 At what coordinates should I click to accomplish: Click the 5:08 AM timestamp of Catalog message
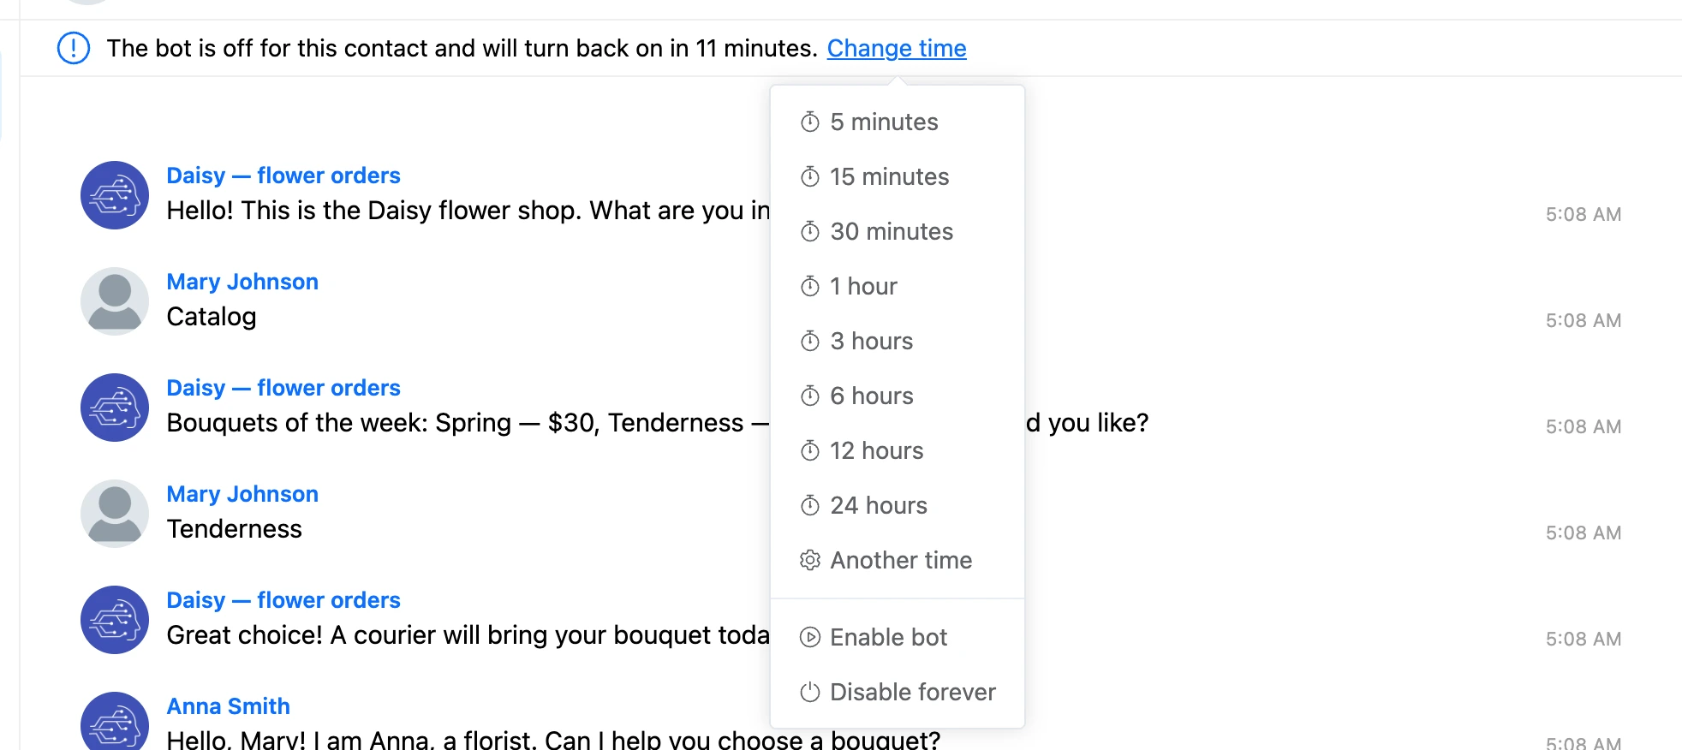click(1584, 320)
